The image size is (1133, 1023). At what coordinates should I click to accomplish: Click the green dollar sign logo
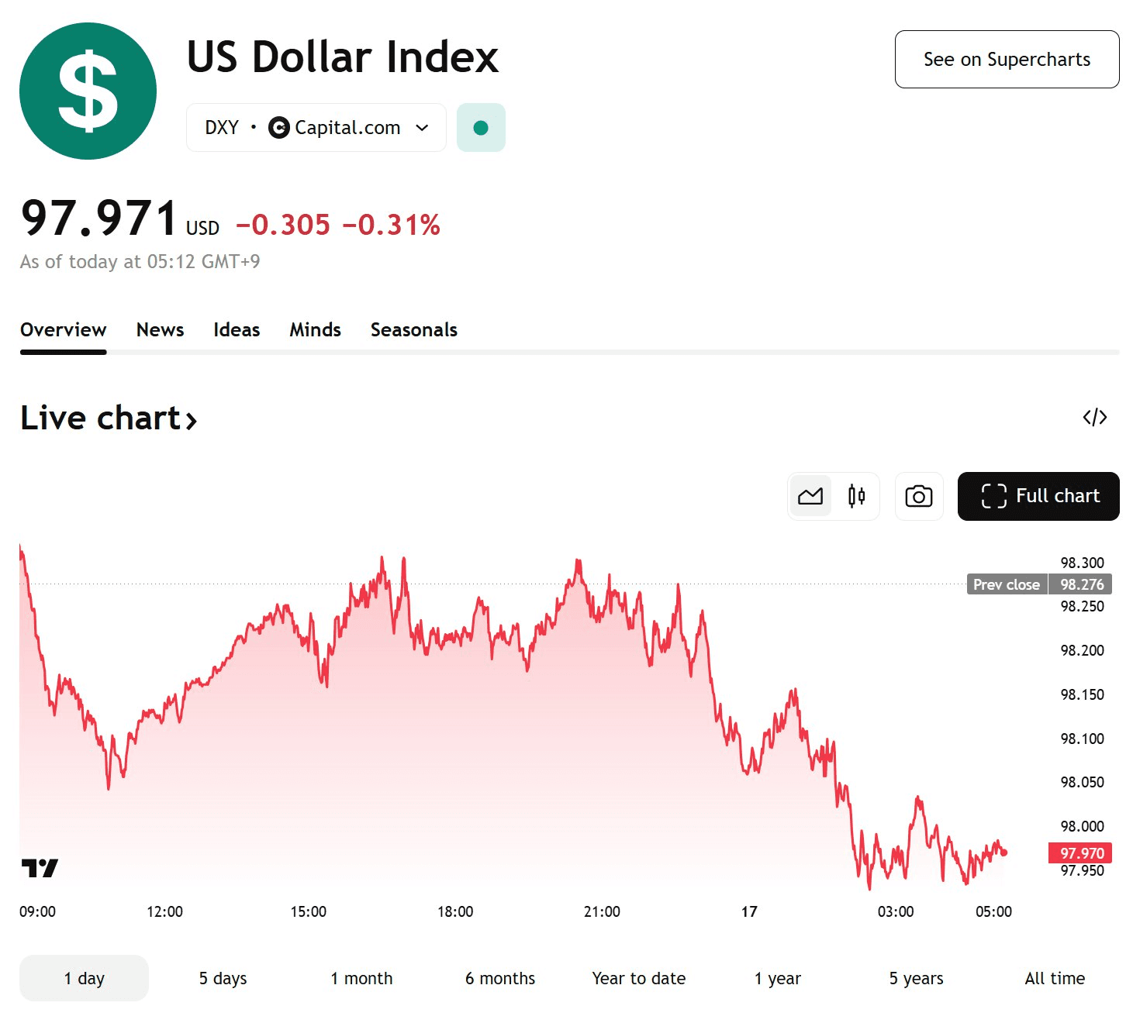click(88, 91)
